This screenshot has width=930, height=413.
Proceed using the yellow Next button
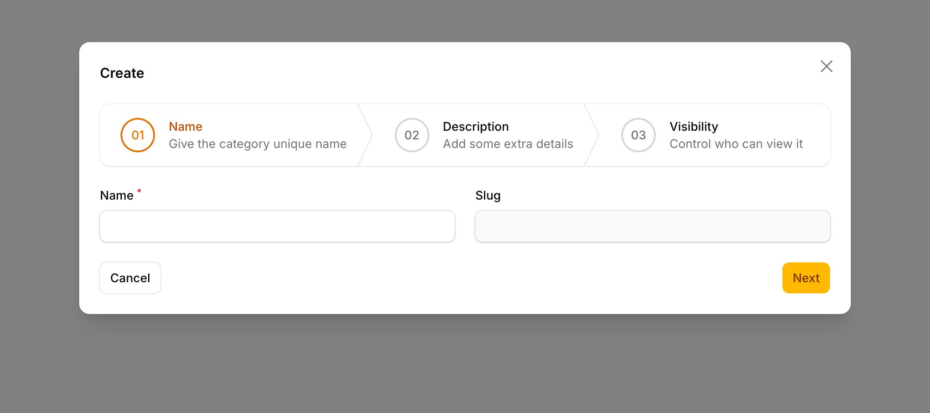click(x=806, y=278)
